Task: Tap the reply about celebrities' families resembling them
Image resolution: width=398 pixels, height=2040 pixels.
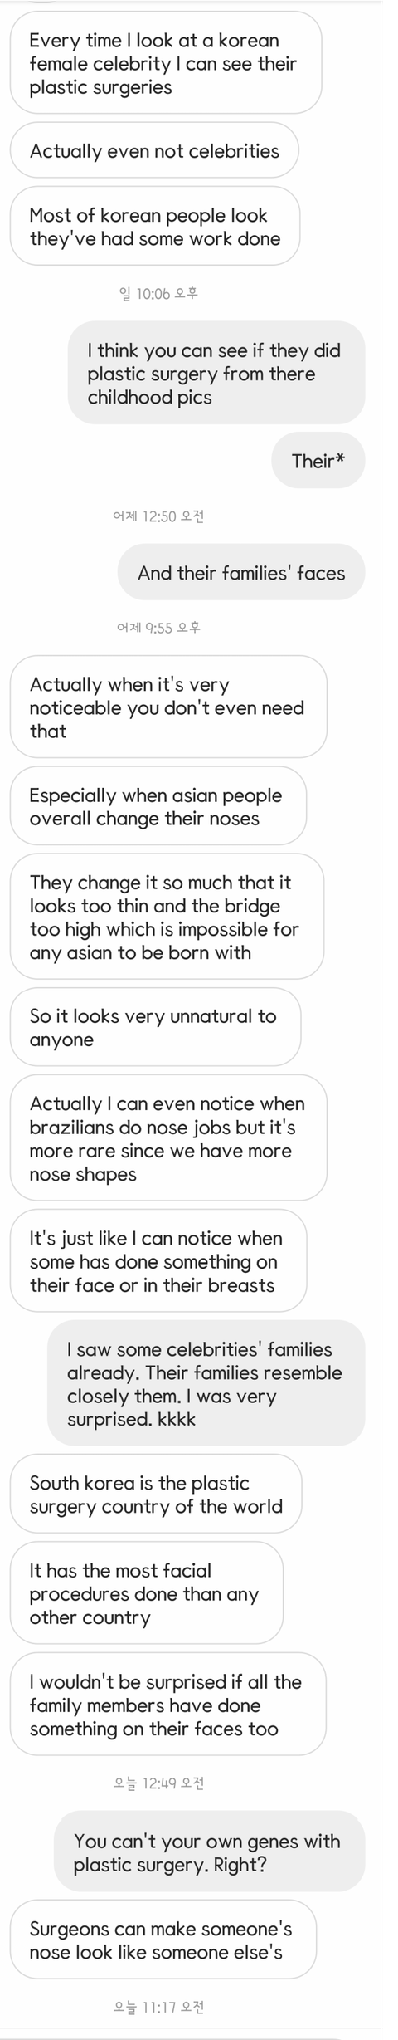Action: tap(206, 1383)
